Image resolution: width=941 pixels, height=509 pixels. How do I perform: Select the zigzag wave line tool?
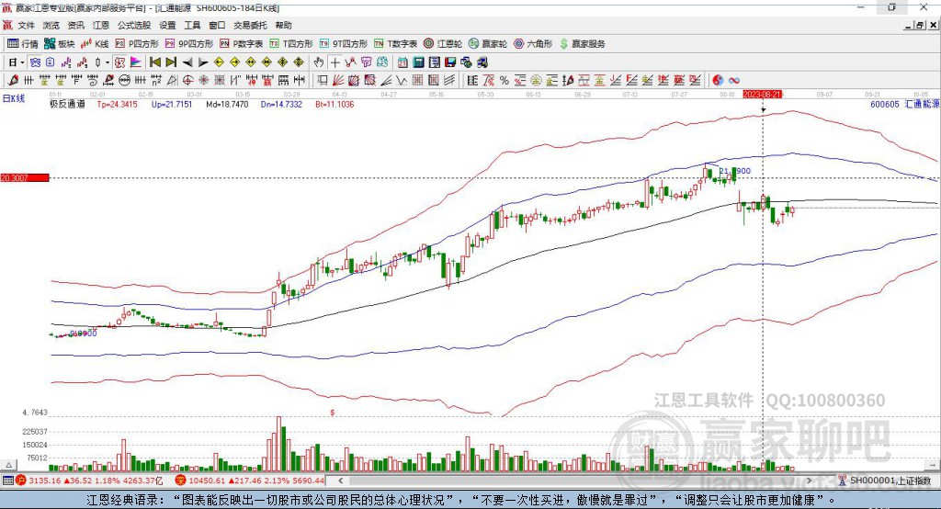[402, 80]
